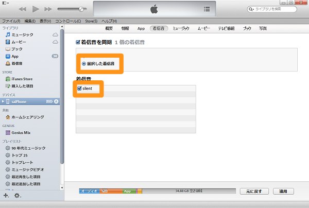Open the iTunes menu dropdown at top left
The height and width of the screenshot is (208, 309).
click(x=6, y=3)
